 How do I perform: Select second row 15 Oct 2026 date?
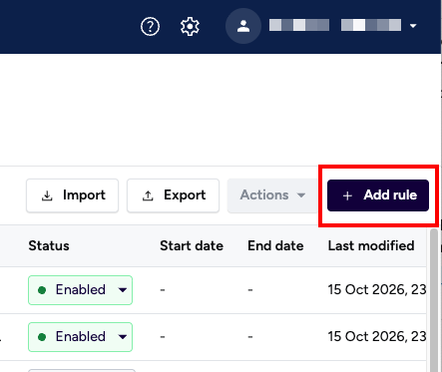pyautogui.click(x=377, y=337)
